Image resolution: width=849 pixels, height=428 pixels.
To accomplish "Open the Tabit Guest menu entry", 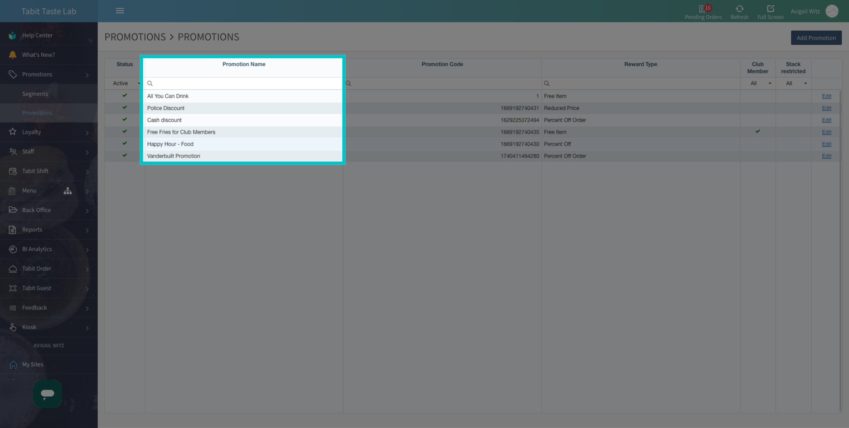I will 49,288.
